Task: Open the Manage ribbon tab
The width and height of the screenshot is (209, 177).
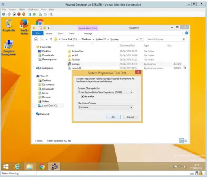Action: click(88, 33)
